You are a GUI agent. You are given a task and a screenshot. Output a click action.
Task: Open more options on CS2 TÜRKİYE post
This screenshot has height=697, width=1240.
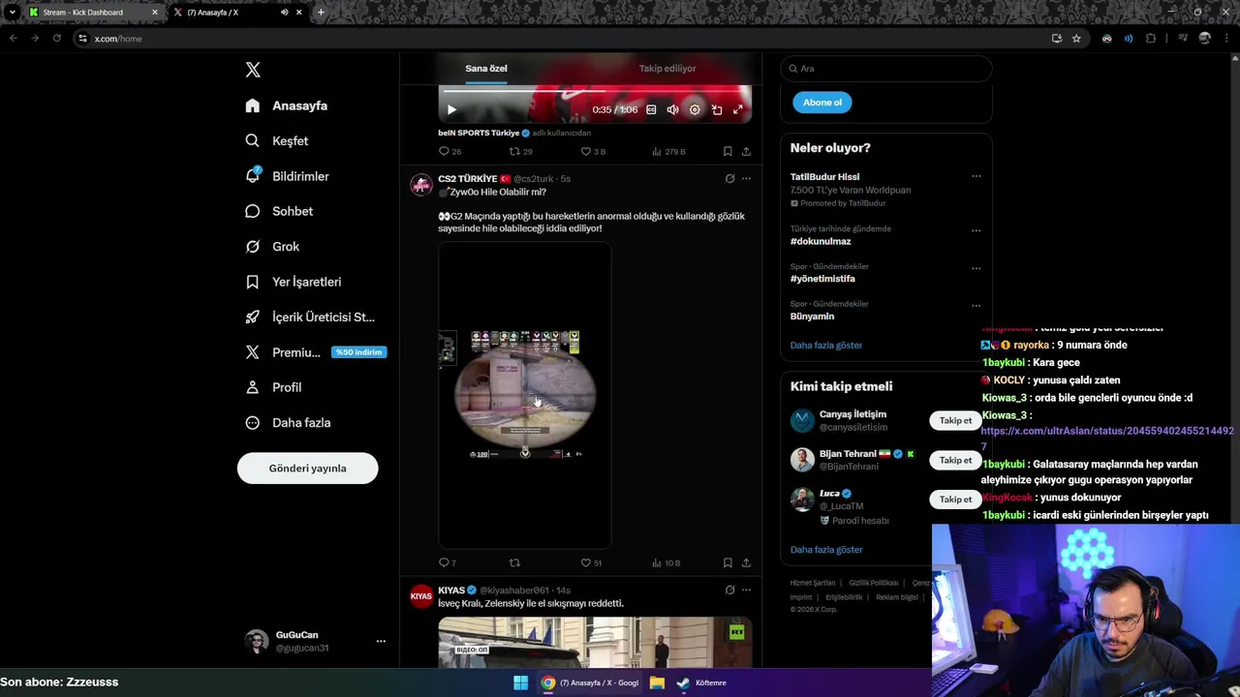point(746,178)
